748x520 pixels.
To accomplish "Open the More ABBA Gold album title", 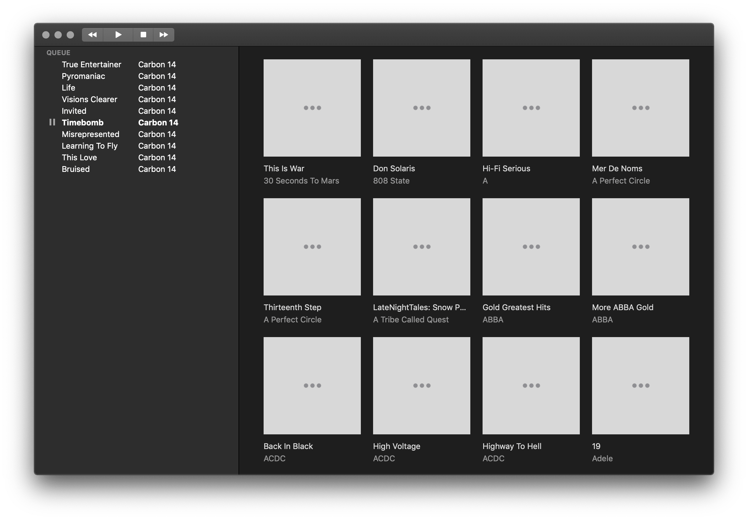I will [x=622, y=307].
